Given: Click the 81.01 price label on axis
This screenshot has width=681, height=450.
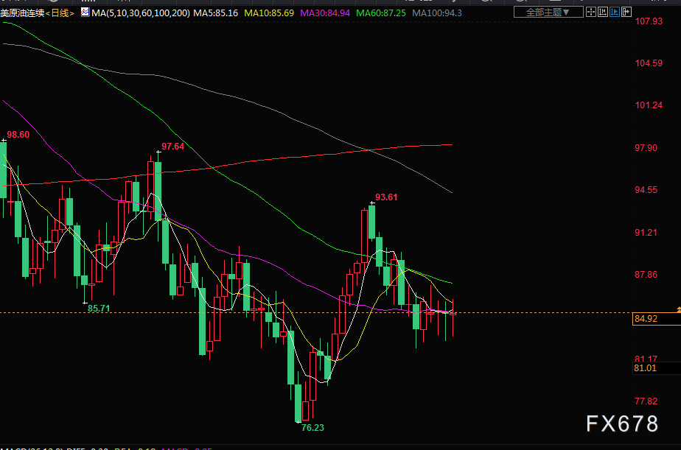Looking at the screenshot, I should [x=645, y=368].
